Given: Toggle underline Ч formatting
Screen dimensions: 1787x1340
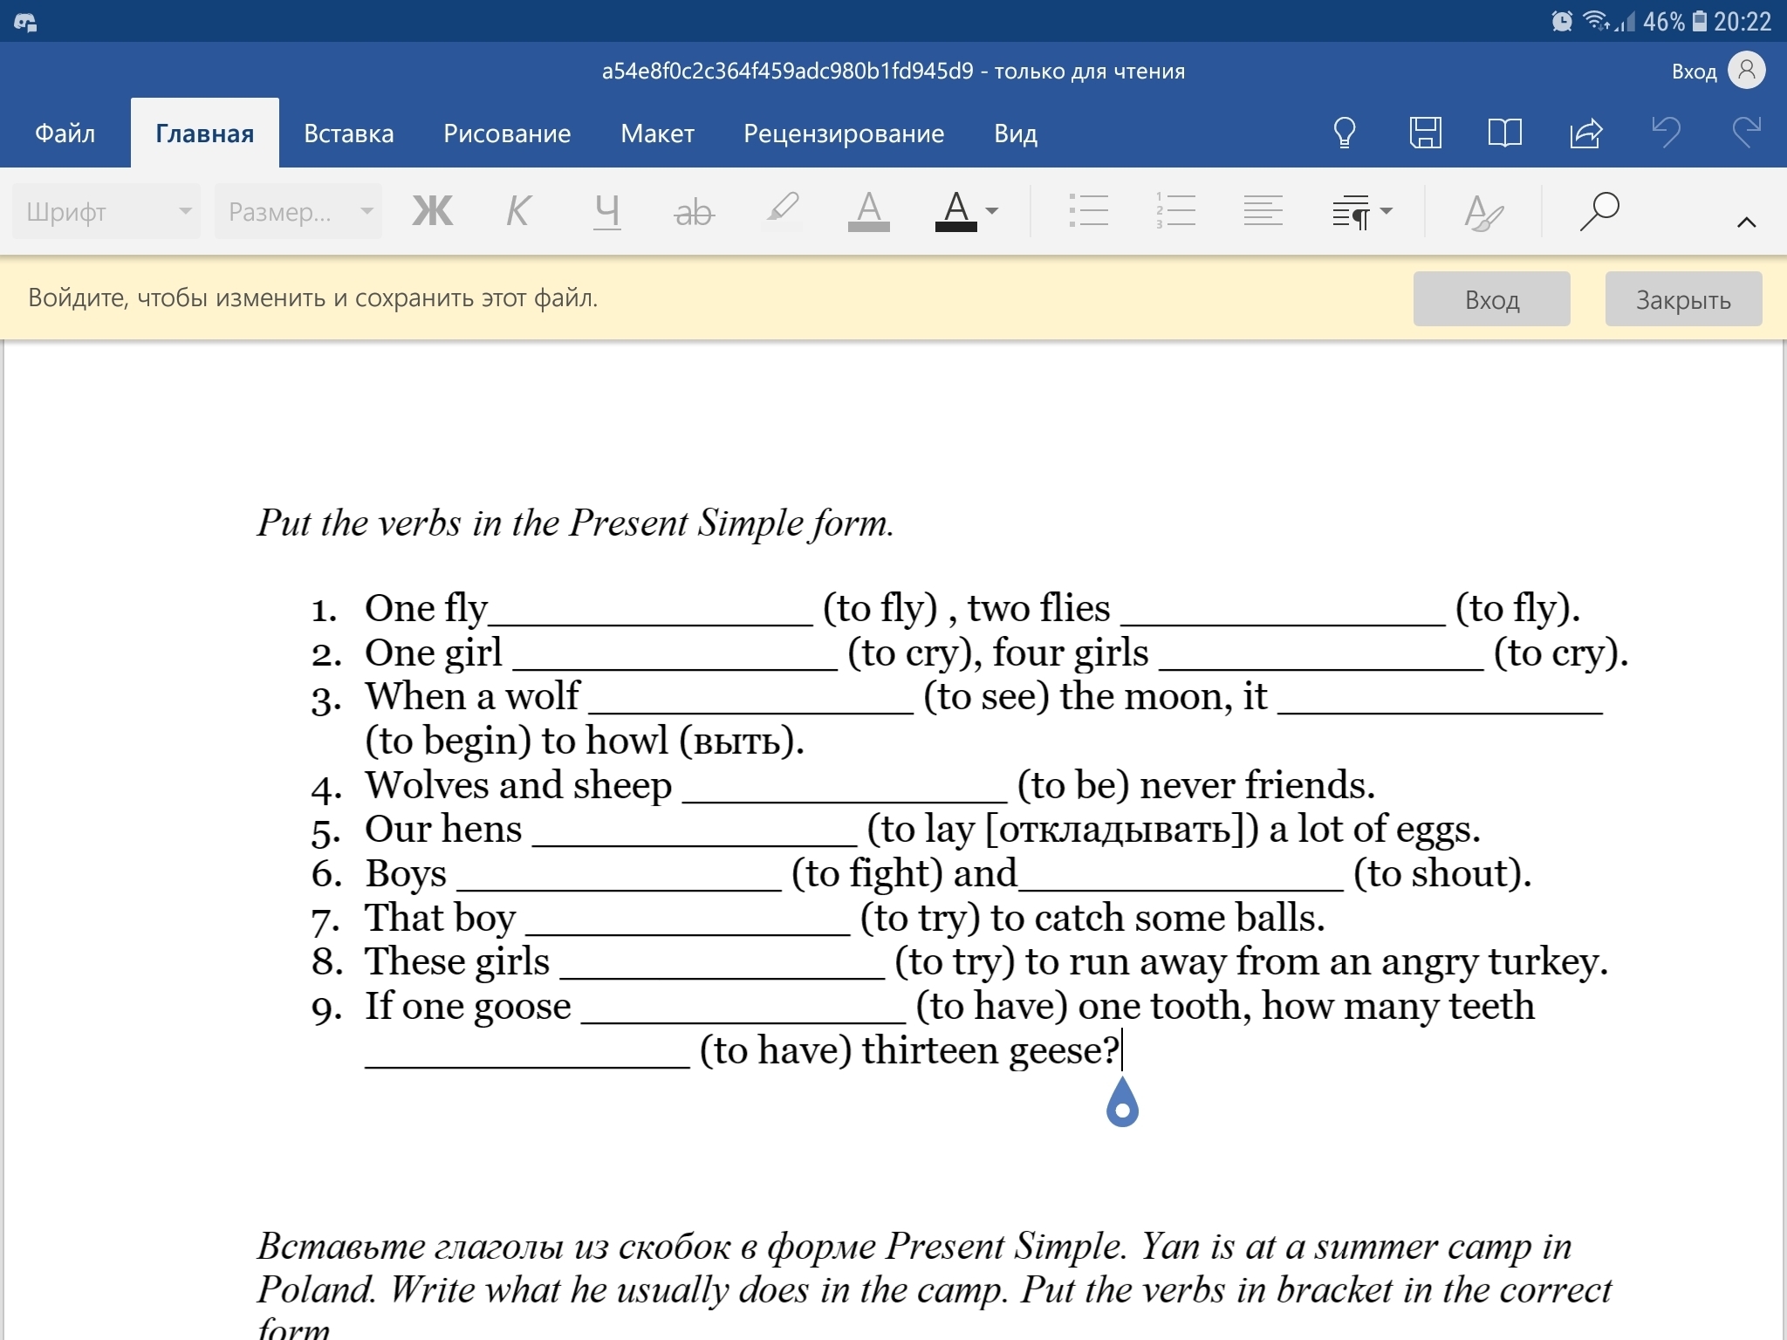Looking at the screenshot, I should click(x=606, y=211).
